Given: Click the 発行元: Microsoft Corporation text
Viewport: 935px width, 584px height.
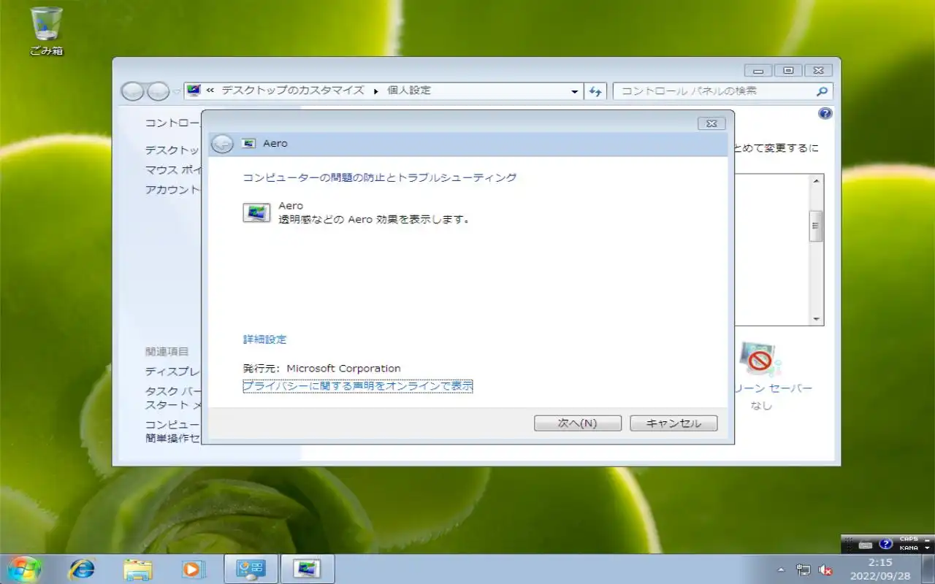Looking at the screenshot, I should tap(322, 369).
